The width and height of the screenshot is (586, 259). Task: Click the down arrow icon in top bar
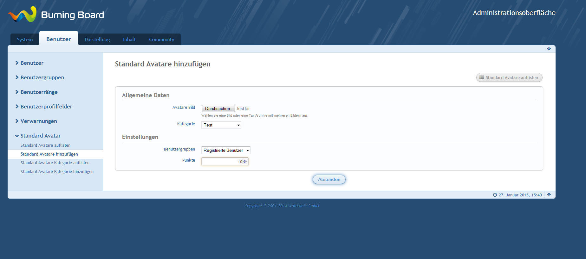coord(549,49)
